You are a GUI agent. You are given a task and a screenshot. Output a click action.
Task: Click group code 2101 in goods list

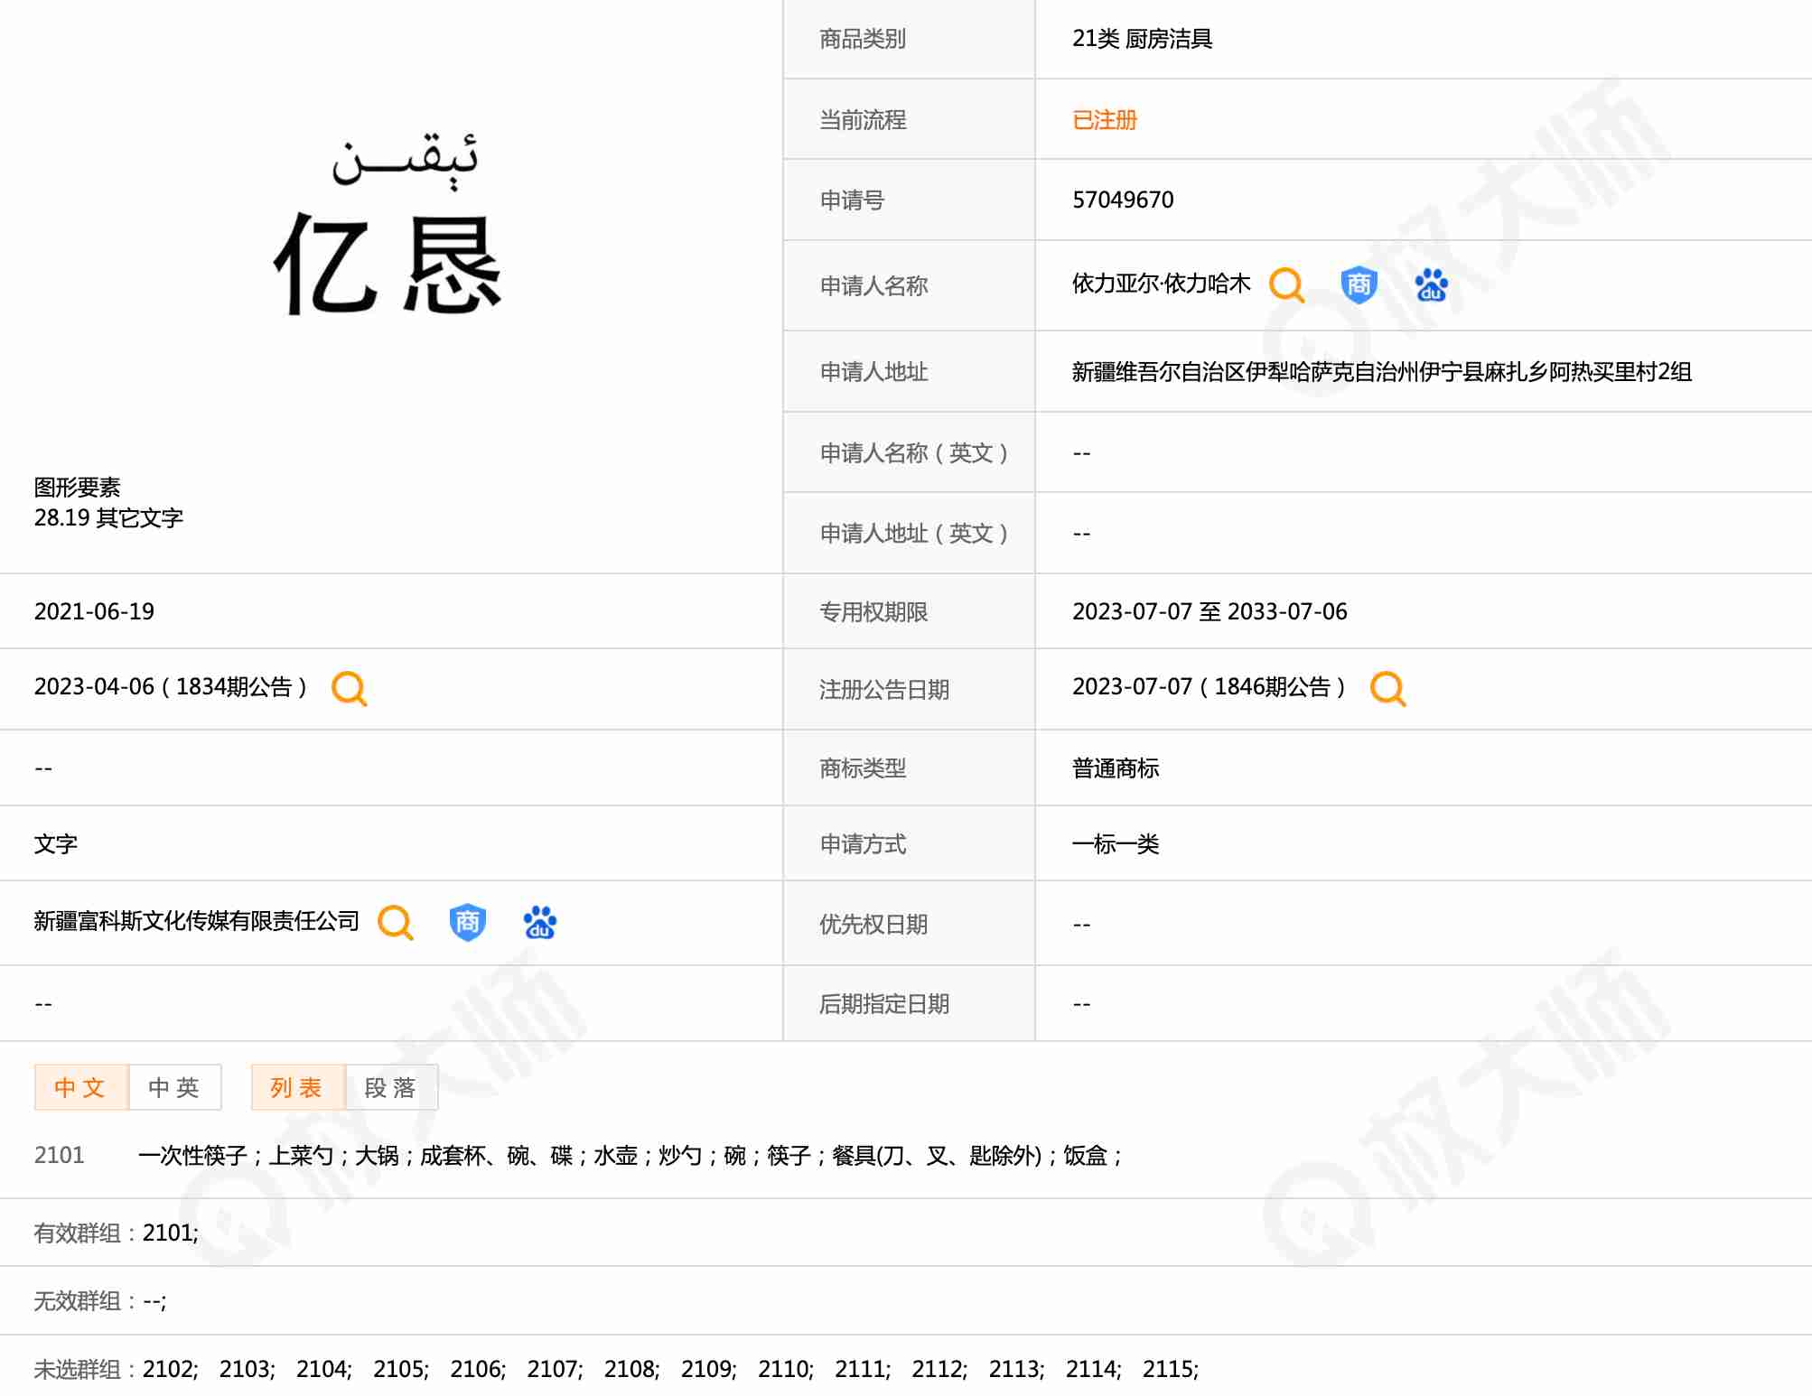(59, 1155)
